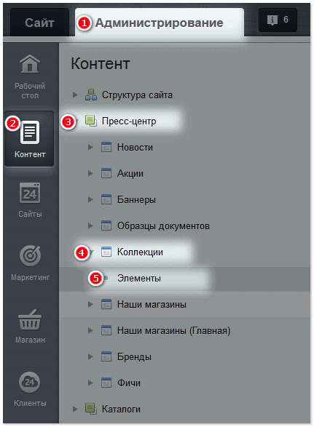Expand the Бренды node arrow

pos(90,356)
